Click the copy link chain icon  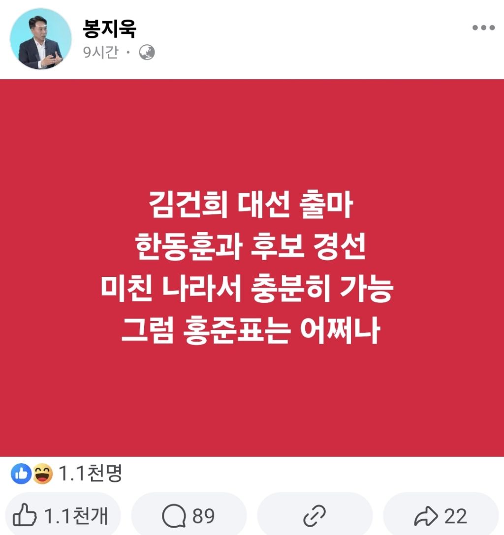(315, 515)
